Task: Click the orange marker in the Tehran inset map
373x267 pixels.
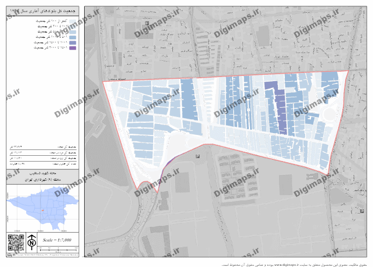Action: 42,210
